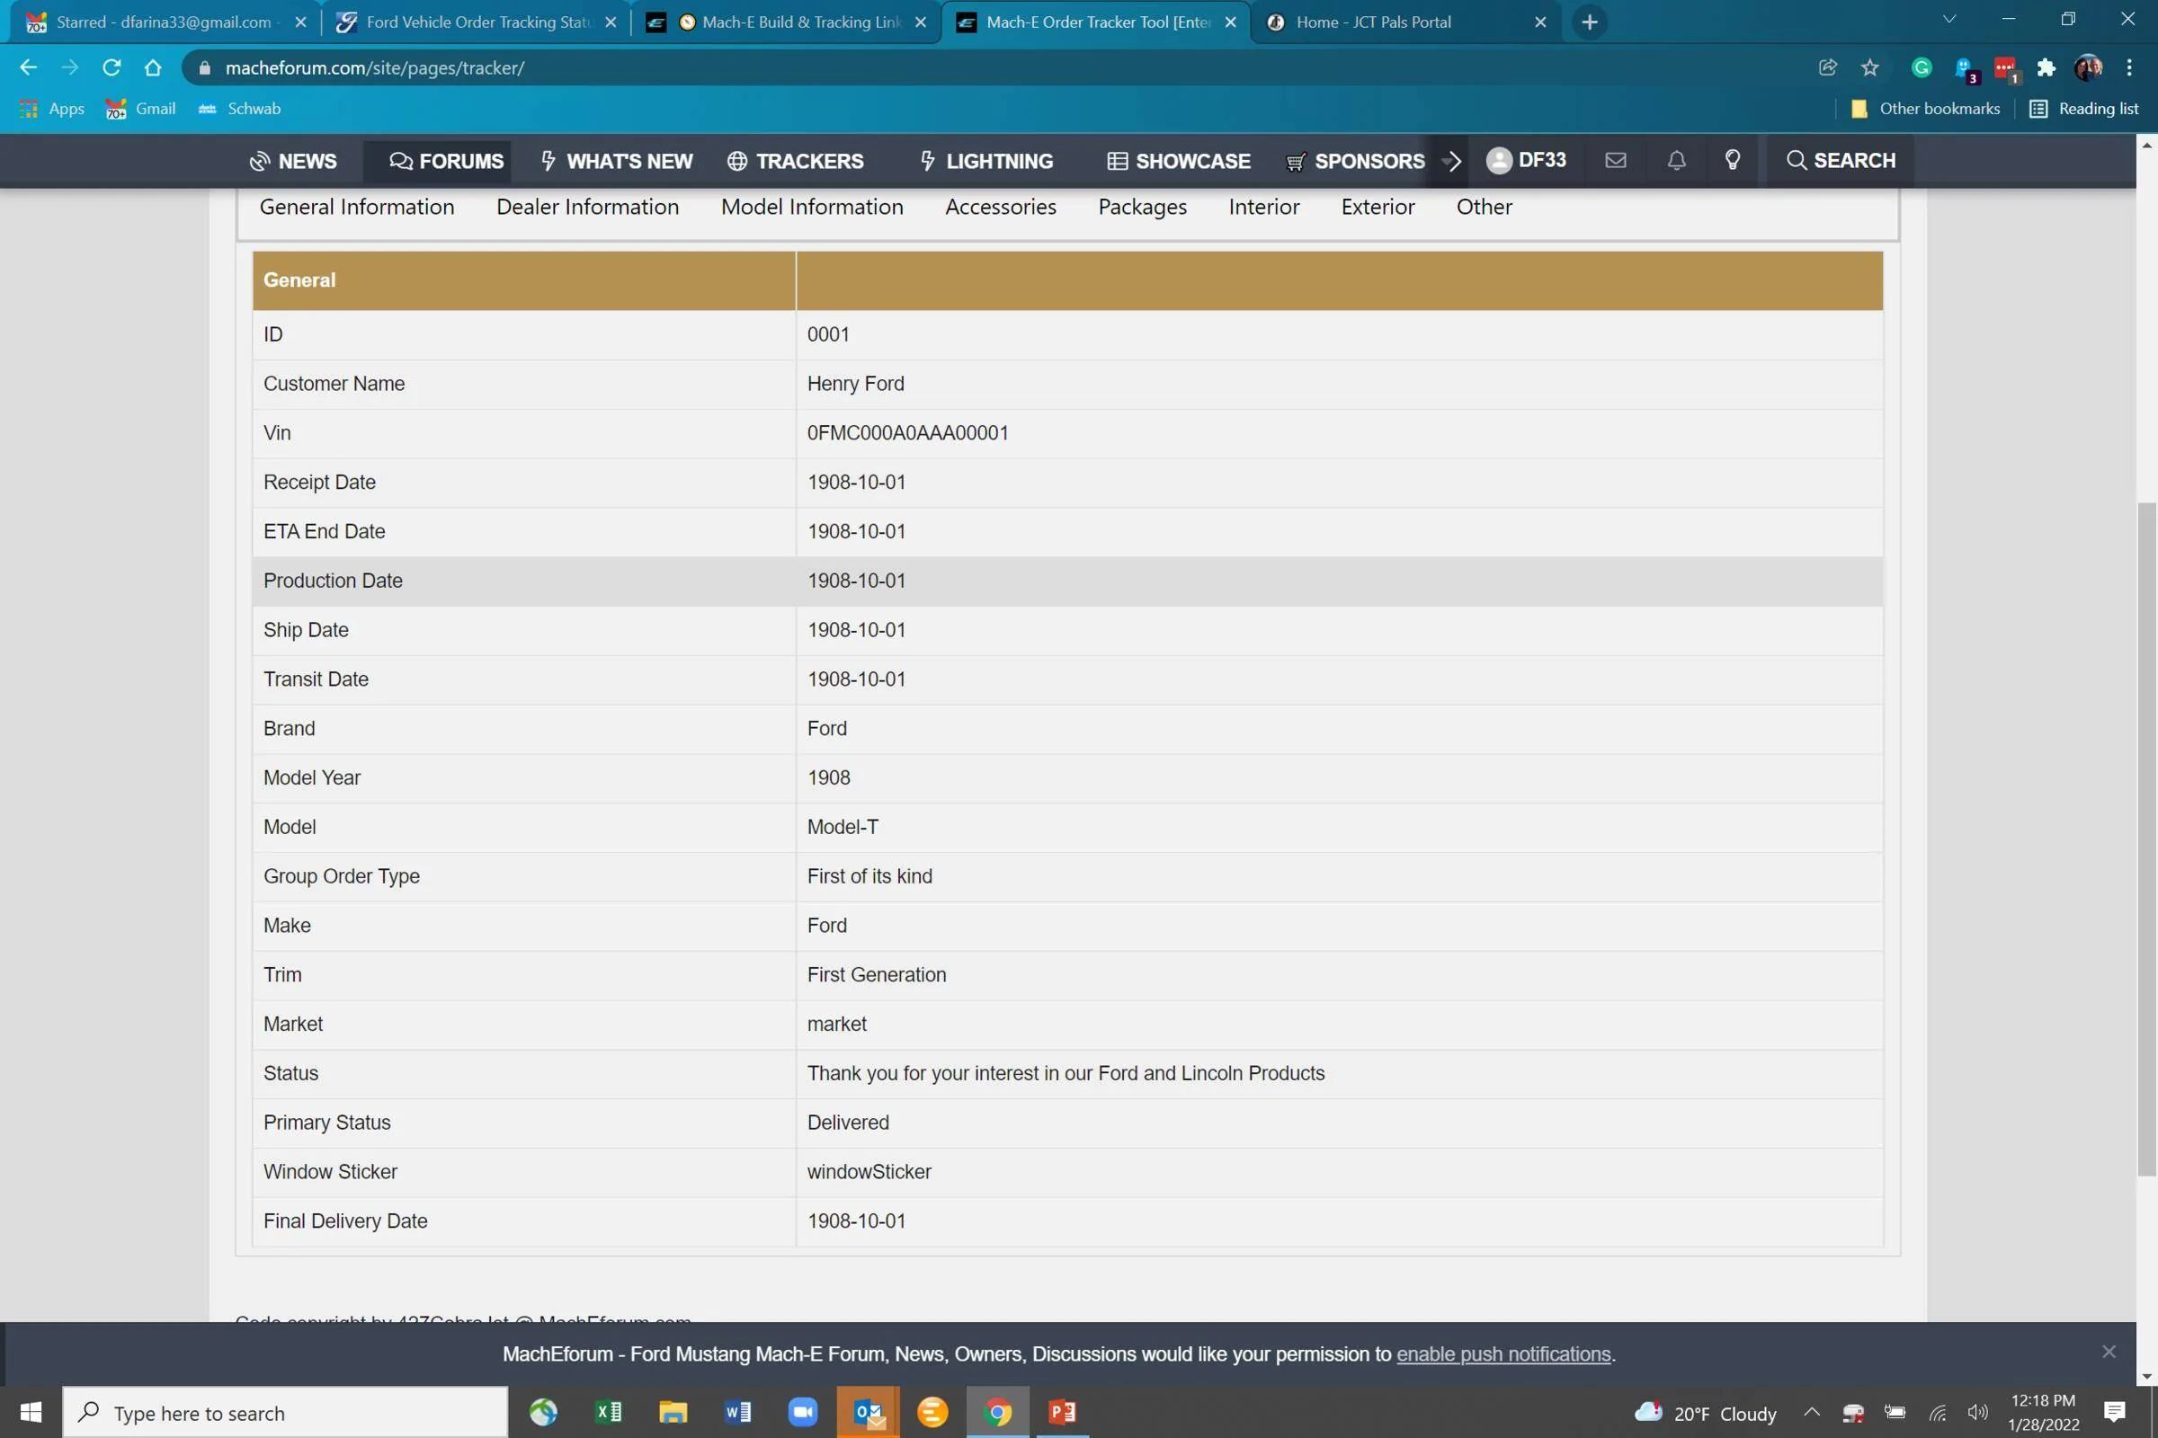Switch to Model Information tab
2158x1438 pixels.
[x=812, y=208]
